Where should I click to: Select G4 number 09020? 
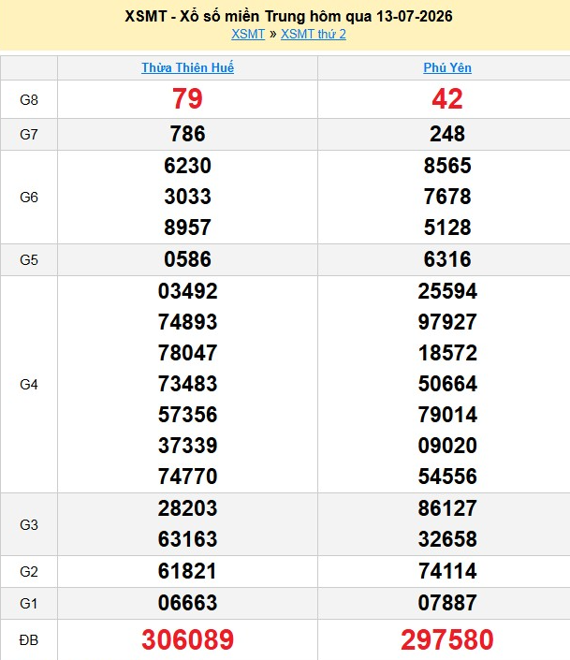(447, 446)
